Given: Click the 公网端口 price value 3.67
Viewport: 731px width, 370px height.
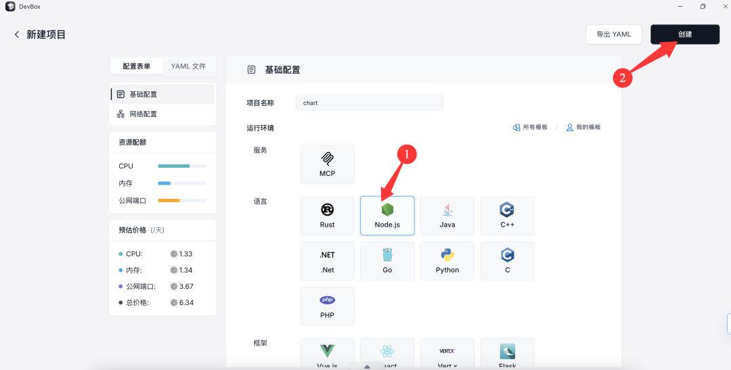Looking at the screenshot, I should (x=186, y=287).
